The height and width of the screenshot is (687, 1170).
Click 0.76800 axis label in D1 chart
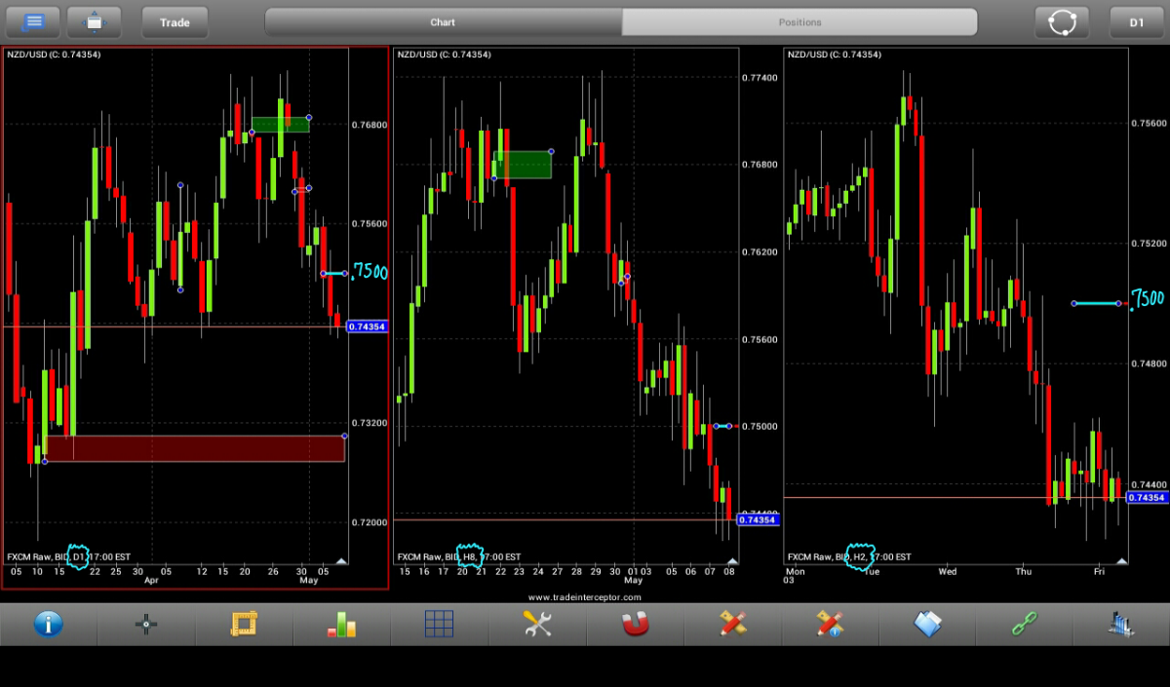[x=370, y=125]
